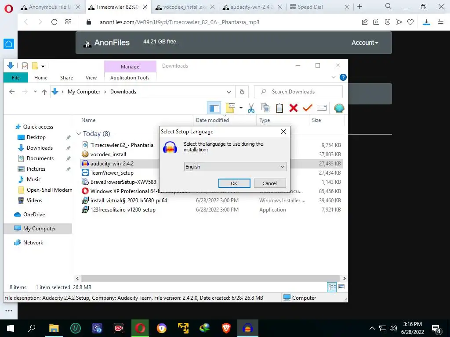The image size is (450, 337).
Task: Open the Account dropdown on AnonFiles
Action: (365, 43)
